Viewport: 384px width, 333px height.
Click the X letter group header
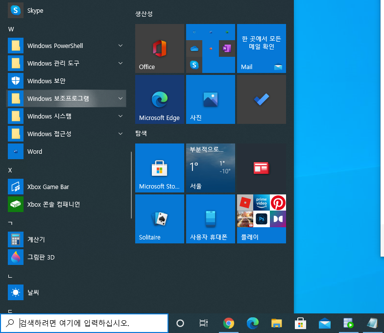[10, 170]
